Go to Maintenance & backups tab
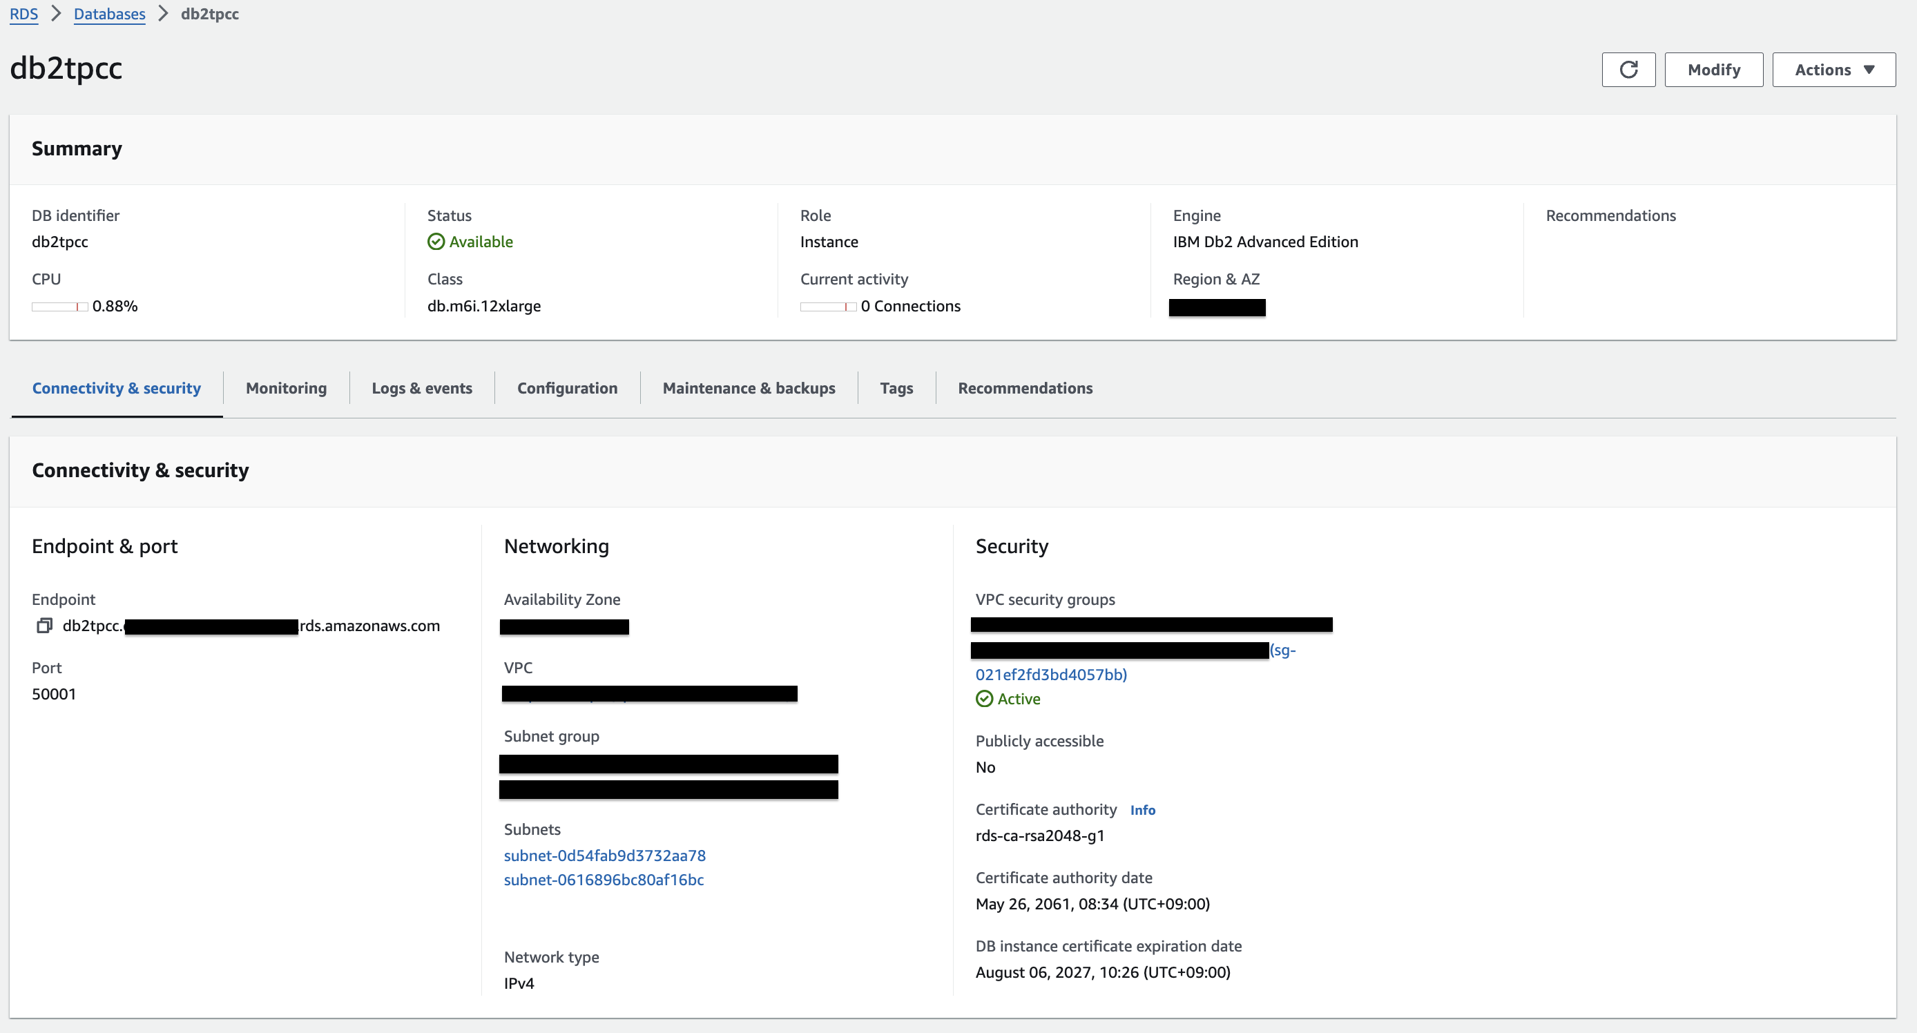Screen dimensions: 1917x1033 pyautogui.click(x=749, y=388)
